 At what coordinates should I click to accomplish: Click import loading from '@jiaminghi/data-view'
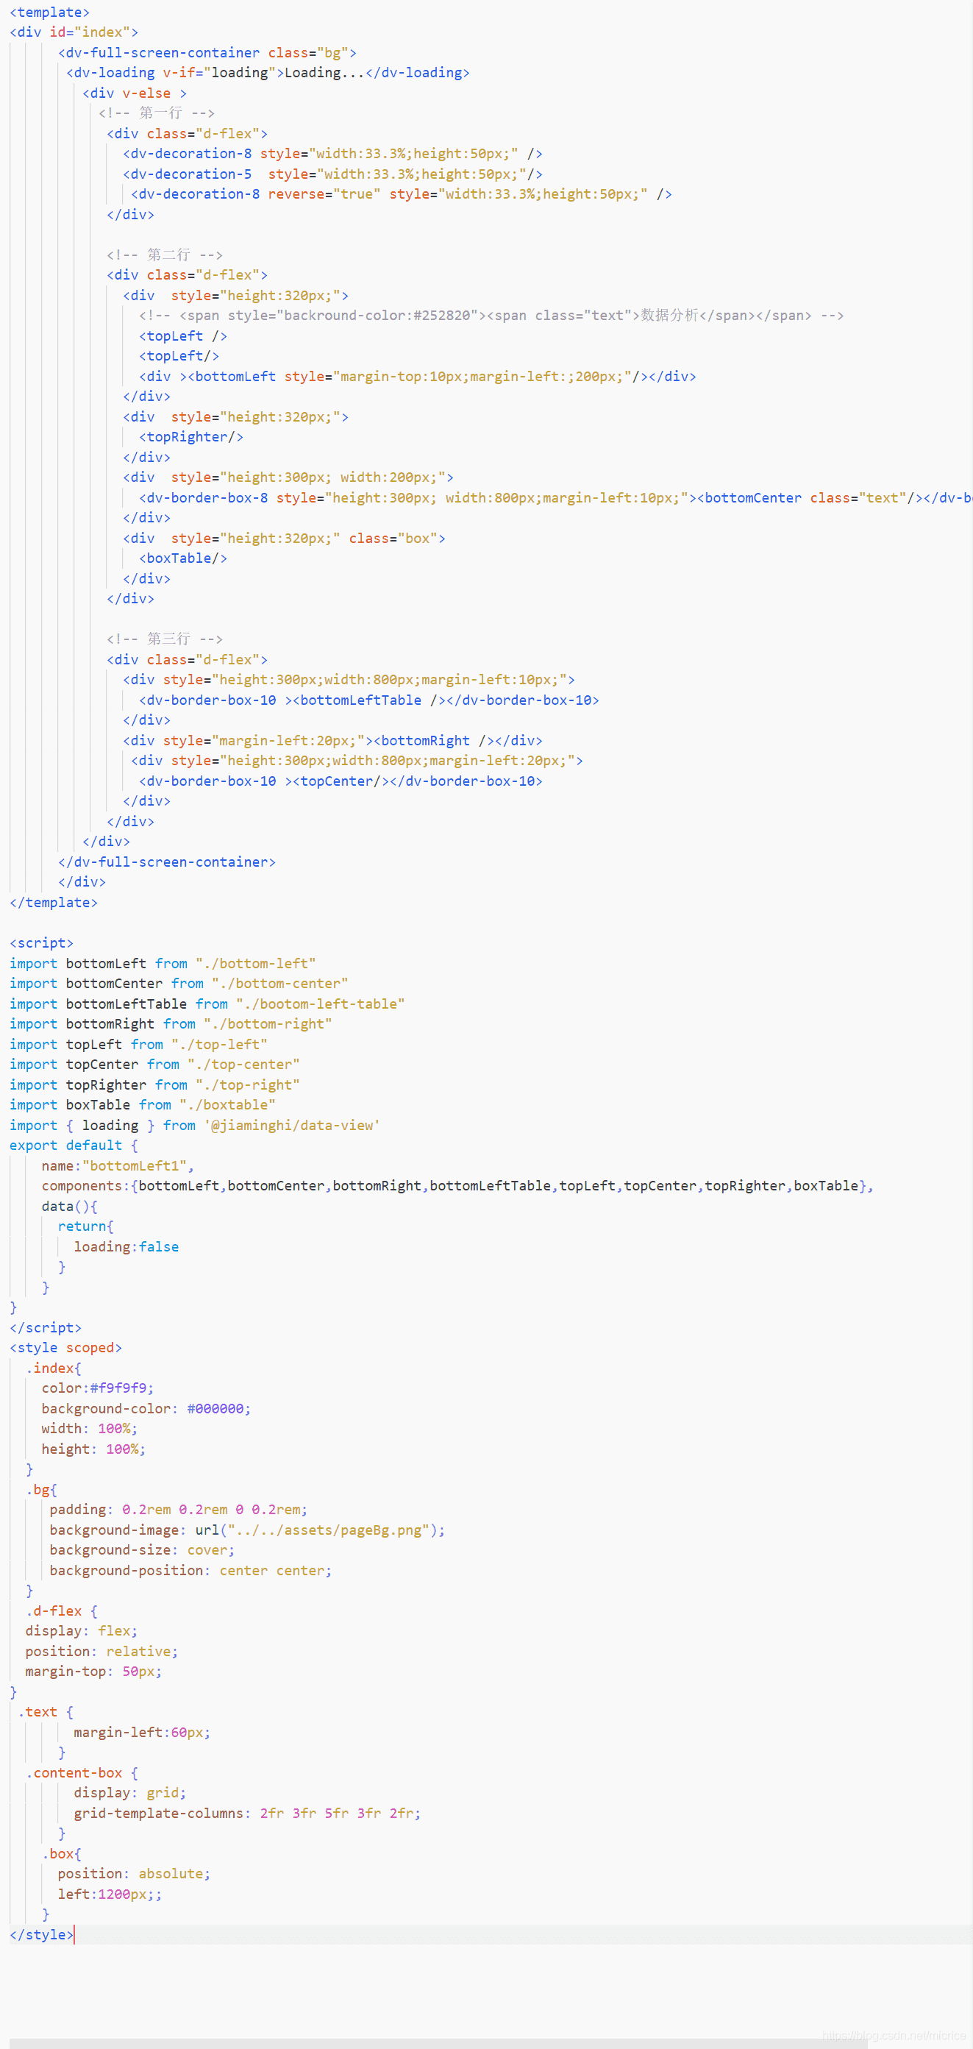(195, 1125)
